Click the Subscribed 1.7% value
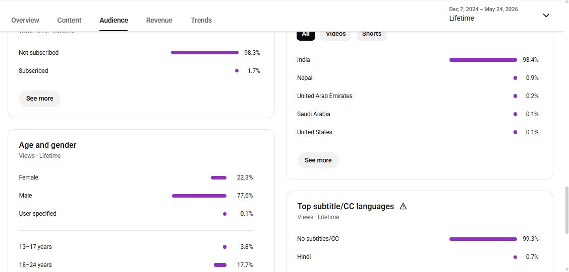Screen dimensions: 569x272 click(x=254, y=71)
